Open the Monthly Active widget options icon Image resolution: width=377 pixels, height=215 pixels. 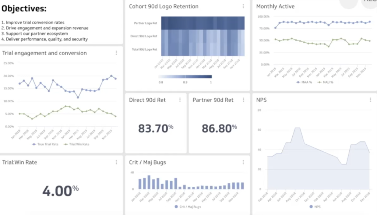(370, 6)
